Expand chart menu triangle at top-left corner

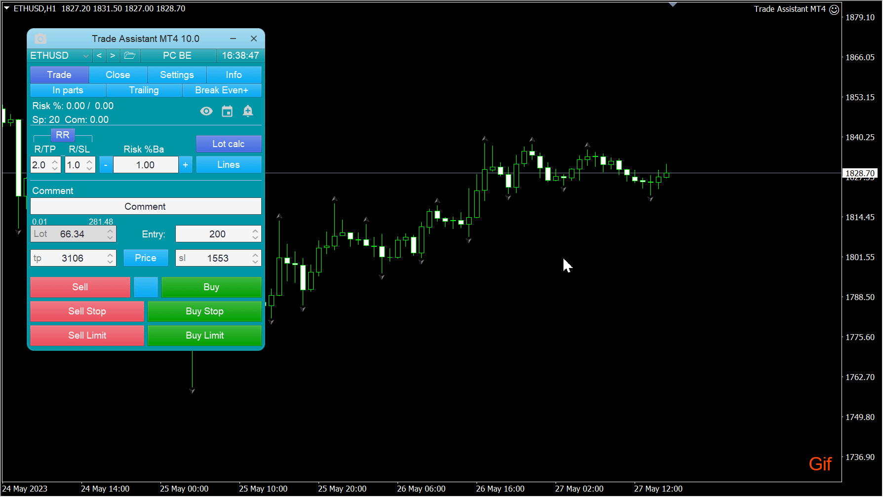pyautogui.click(x=7, y=8)
